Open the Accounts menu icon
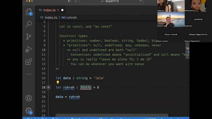This screenshot has width=212, height=119. 29,98
